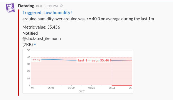This screenshot has width=173, height=101.
Task: Click the red attachment sidebar stripe
Action: click(x=19, y=52)
